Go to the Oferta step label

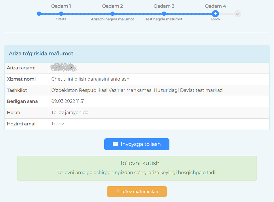click(61, 19)
